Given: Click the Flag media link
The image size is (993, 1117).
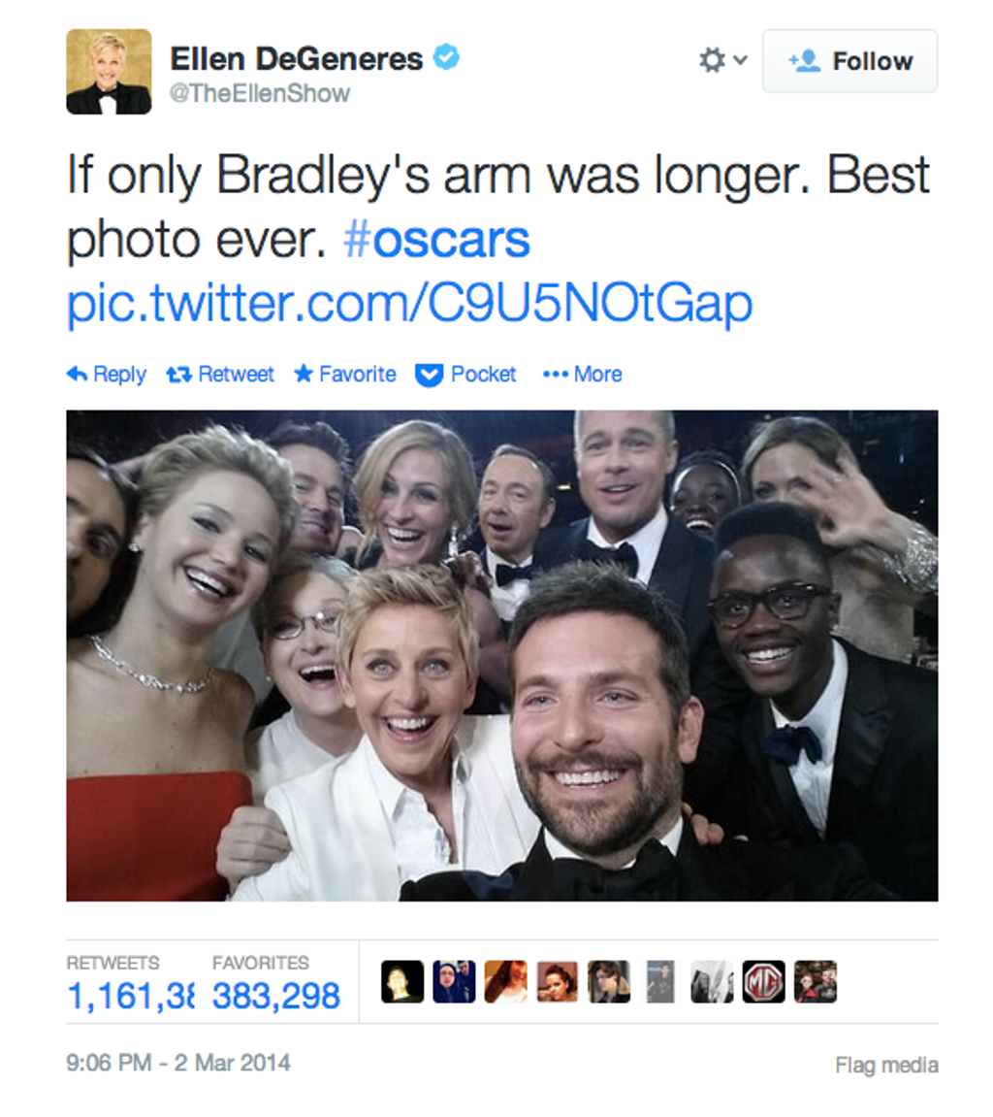Looking at the screenshot, I should (x=886, y=1066).
